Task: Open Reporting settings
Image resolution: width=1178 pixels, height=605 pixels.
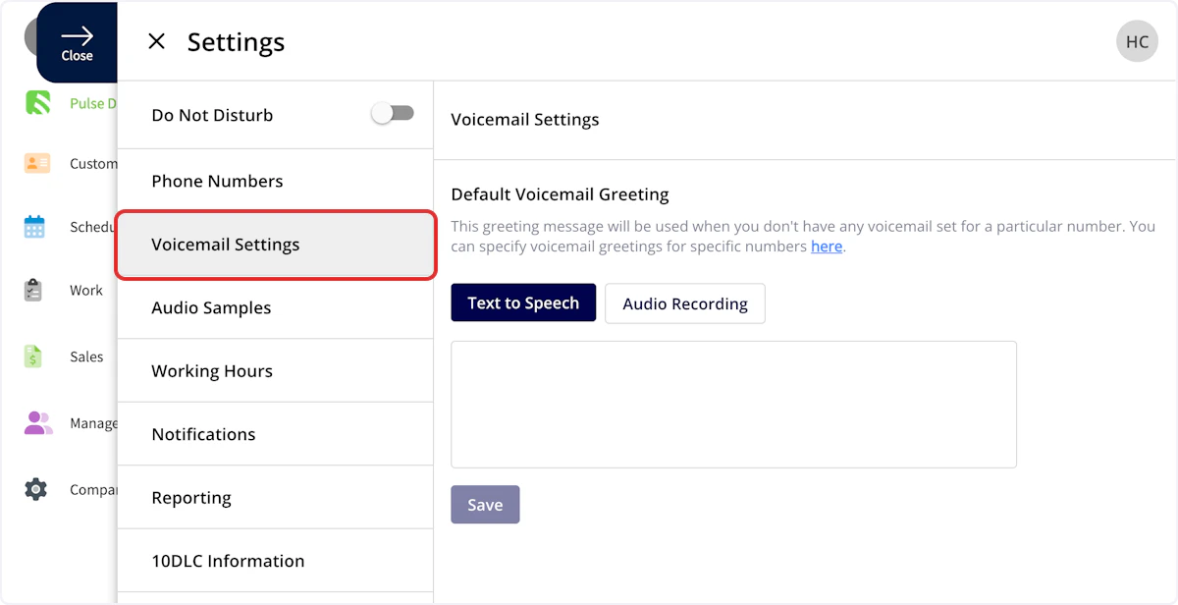Action: (275, 498)
